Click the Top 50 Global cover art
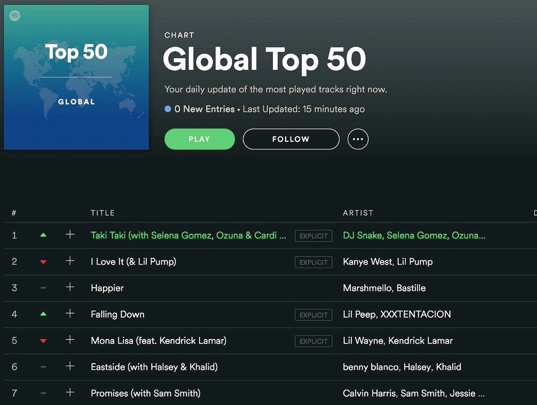The width and height of the screenshot is (537, 405). pyautogui.click(x=76, y=77)
